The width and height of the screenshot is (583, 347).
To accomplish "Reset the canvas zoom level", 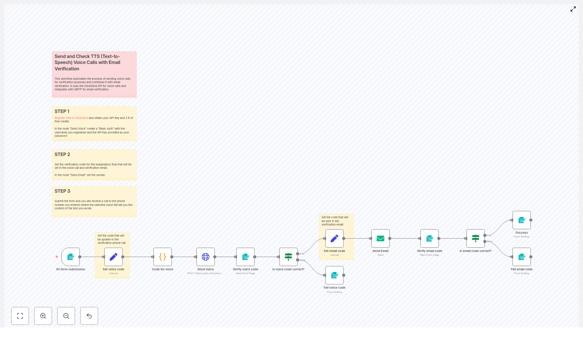I will [x=89, y=316].
